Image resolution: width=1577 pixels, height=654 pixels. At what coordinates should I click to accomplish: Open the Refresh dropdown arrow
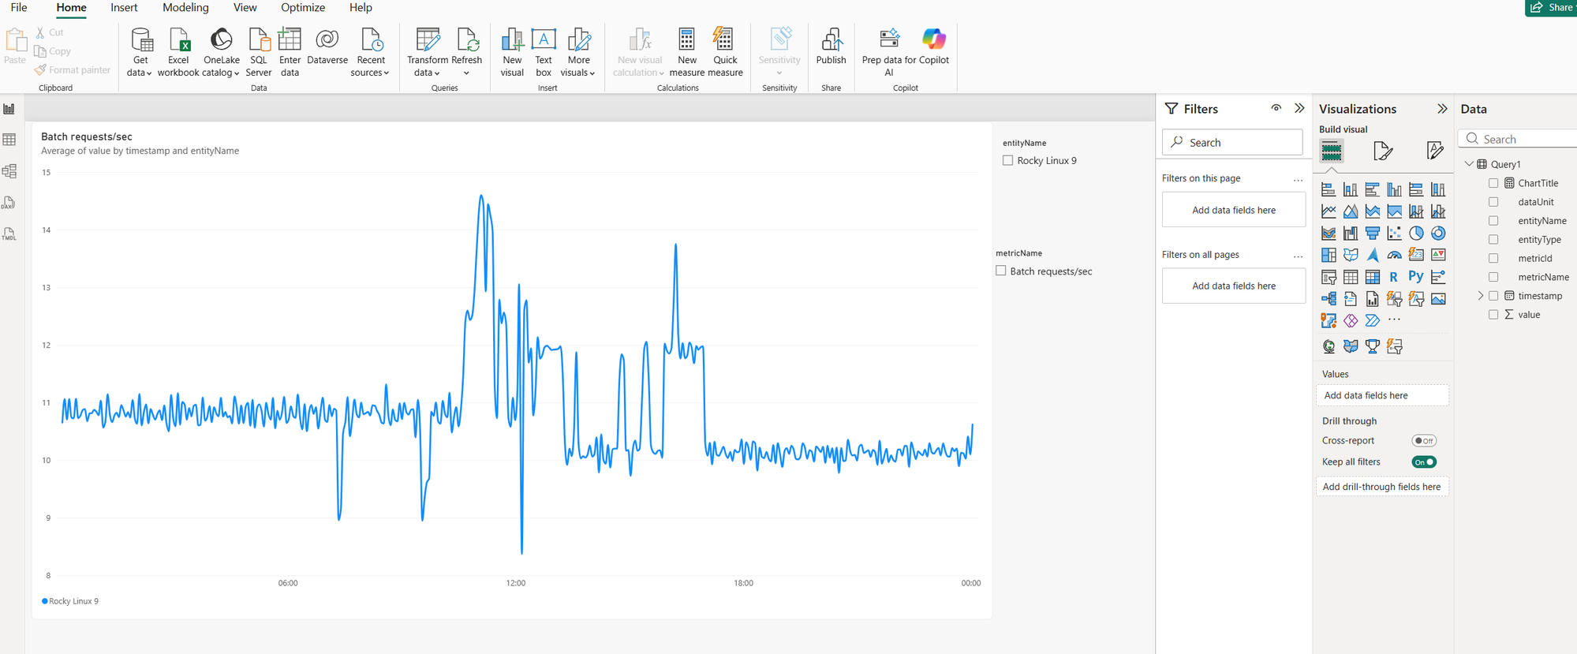(x=466, y=73)
